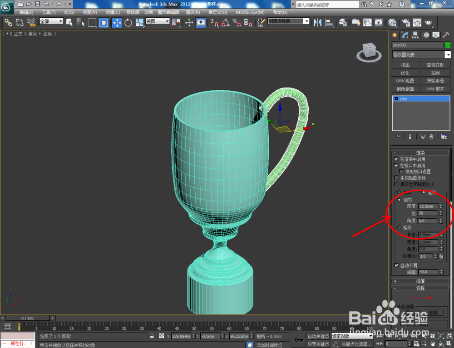Open the 视图 reference coordinate dropdown
The width and height of the screenshot is (454, 348).
click(x=158, y=21)
